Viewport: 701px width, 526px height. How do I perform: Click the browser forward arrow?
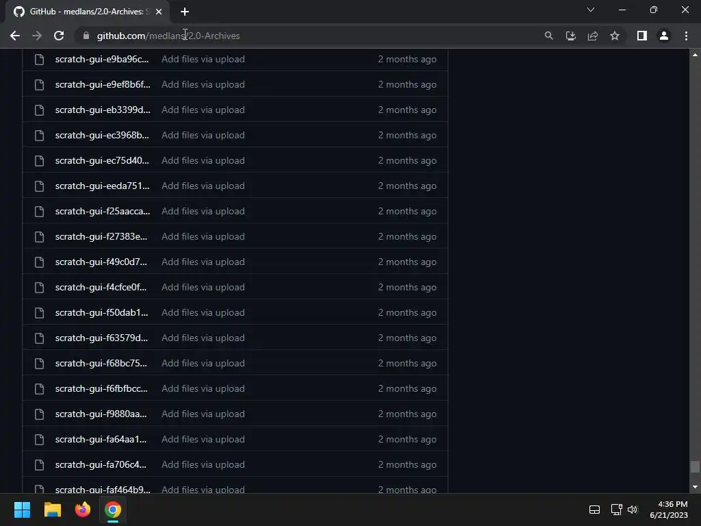coord(37,36)
